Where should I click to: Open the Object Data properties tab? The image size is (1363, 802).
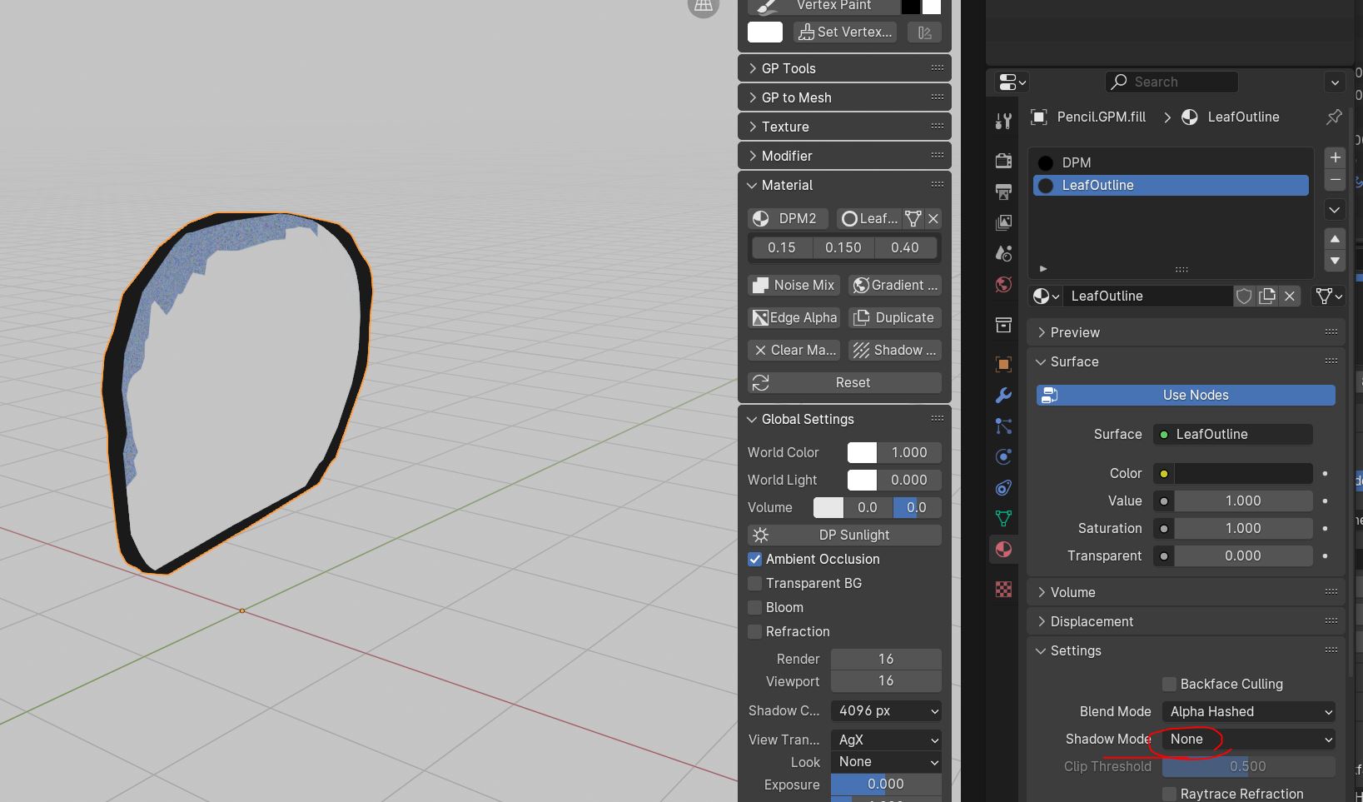(x=1003, y=518)
